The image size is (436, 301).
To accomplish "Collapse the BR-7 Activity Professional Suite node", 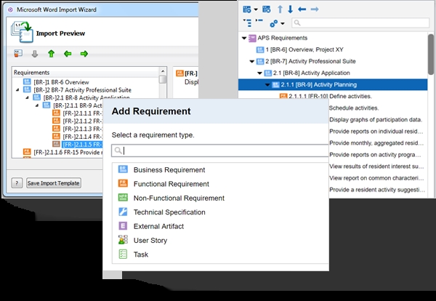I will point(251,62).
